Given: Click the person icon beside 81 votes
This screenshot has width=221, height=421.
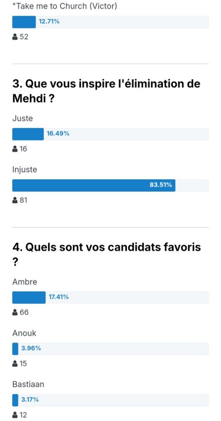Looking at the screenshot, I should [15, 200].
